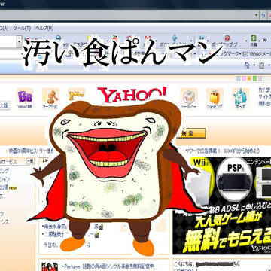The image size is (271, 271).
Task: Click the popup blocker toolbar icon
Action: point(228,38)
